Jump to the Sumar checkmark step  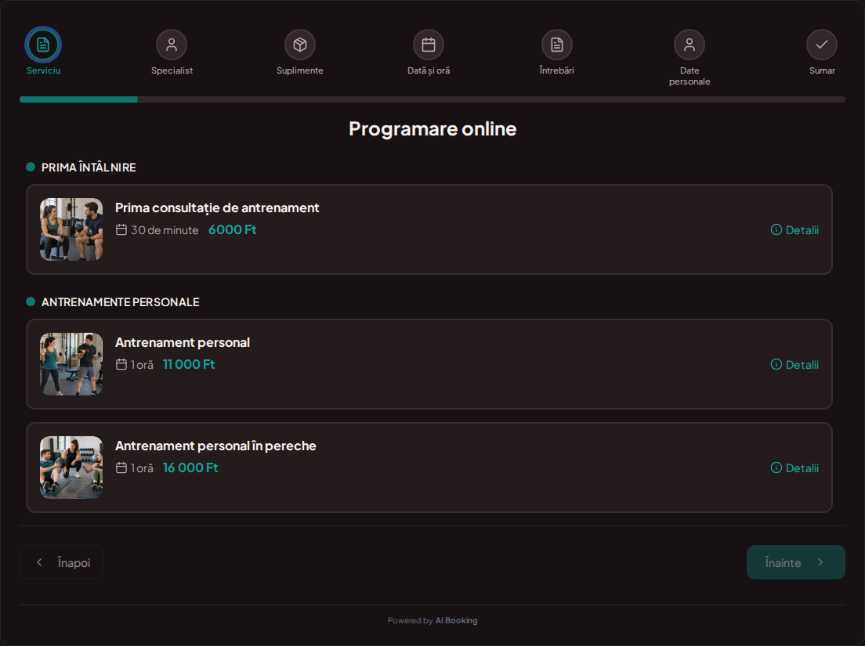pyautogui.click(x=822, y=45)
